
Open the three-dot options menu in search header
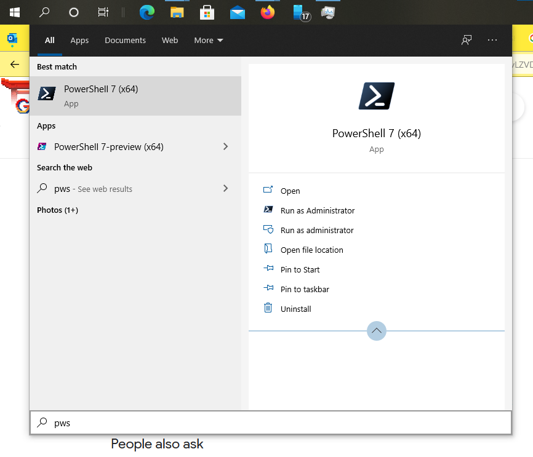pyautogui.click(x=492, y=40)
